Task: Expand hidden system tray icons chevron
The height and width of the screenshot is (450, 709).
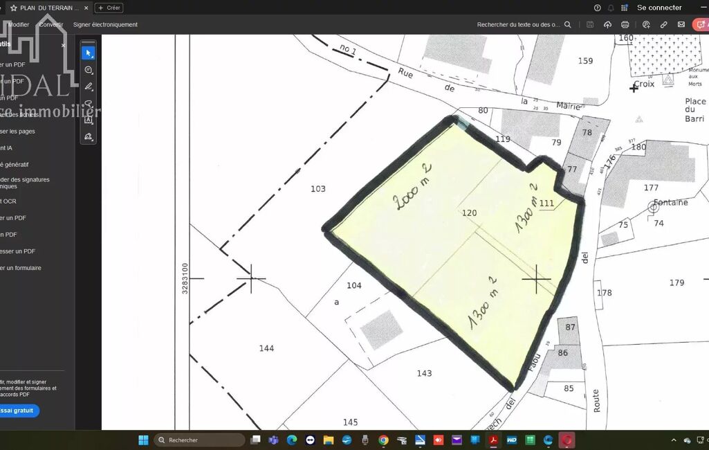Action: tap(674, 440)
